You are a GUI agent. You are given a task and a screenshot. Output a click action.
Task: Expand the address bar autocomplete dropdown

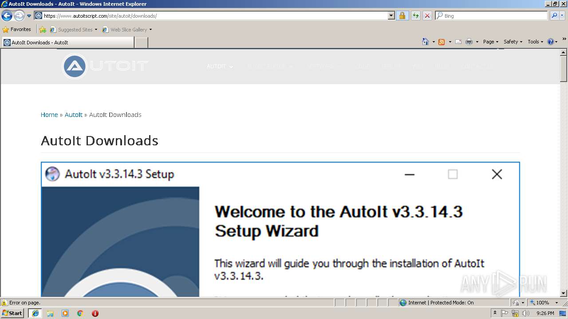point(391,16)
